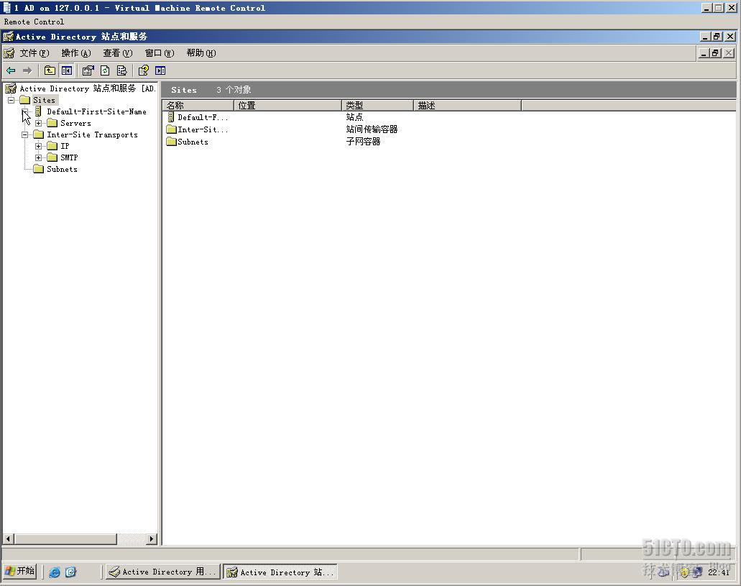Expand the SMTP node
Image resolution: width=741 pixels, height=586 pixels.
coord(38,157)
